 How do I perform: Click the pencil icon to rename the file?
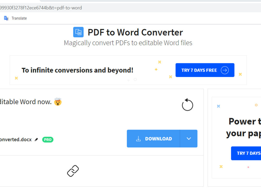[x=36, y=140]
